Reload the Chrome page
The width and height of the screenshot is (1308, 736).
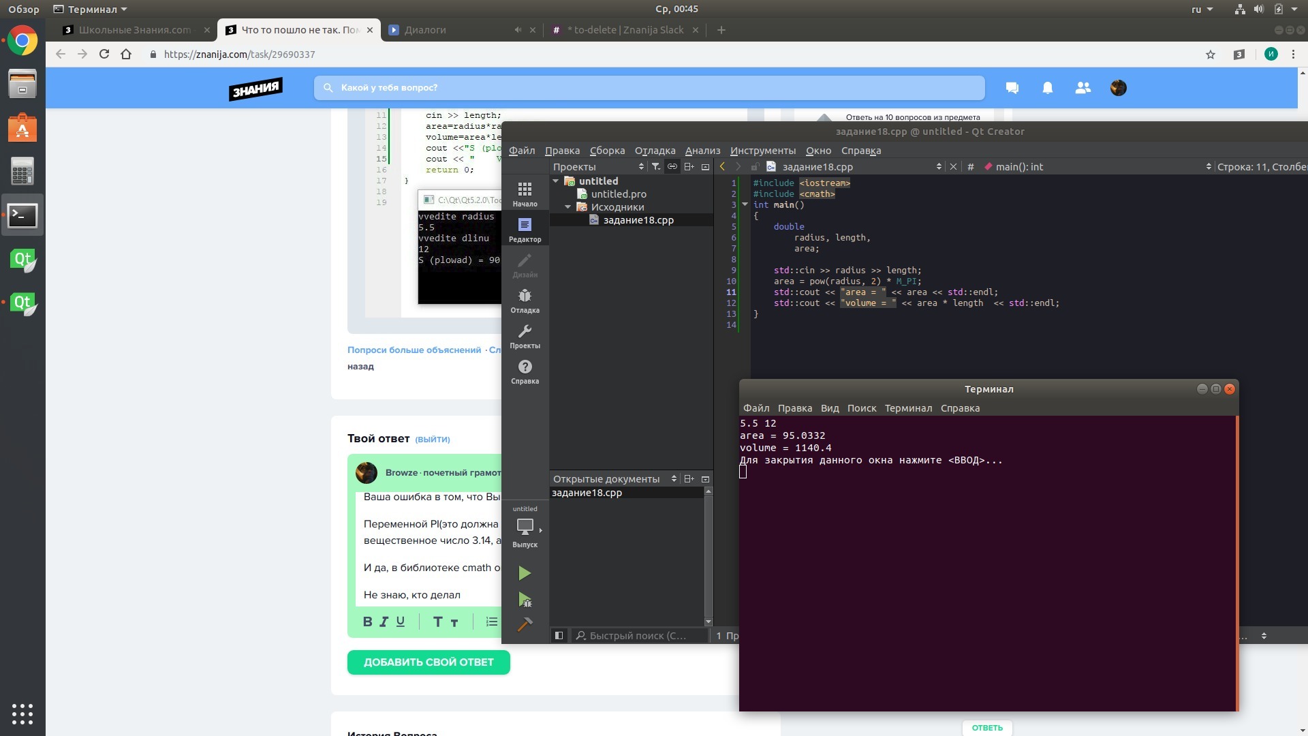(104, 55)
